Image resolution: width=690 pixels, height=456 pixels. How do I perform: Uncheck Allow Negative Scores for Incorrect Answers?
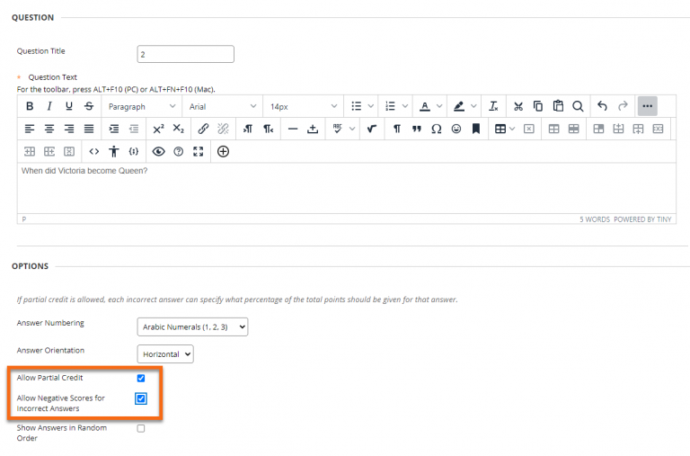click(141, 398)
